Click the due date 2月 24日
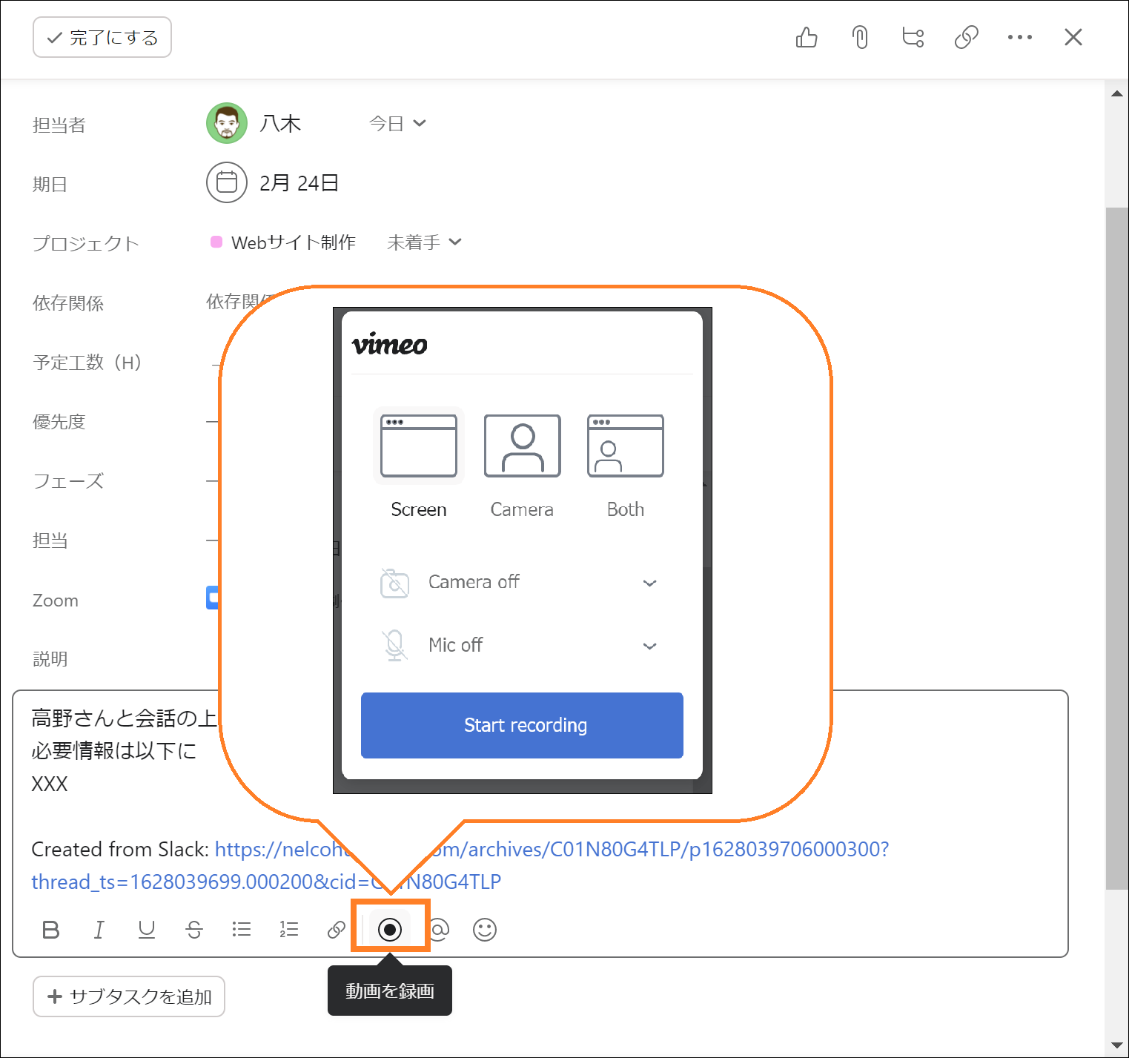1129x1058 pixels. [299, 183]
